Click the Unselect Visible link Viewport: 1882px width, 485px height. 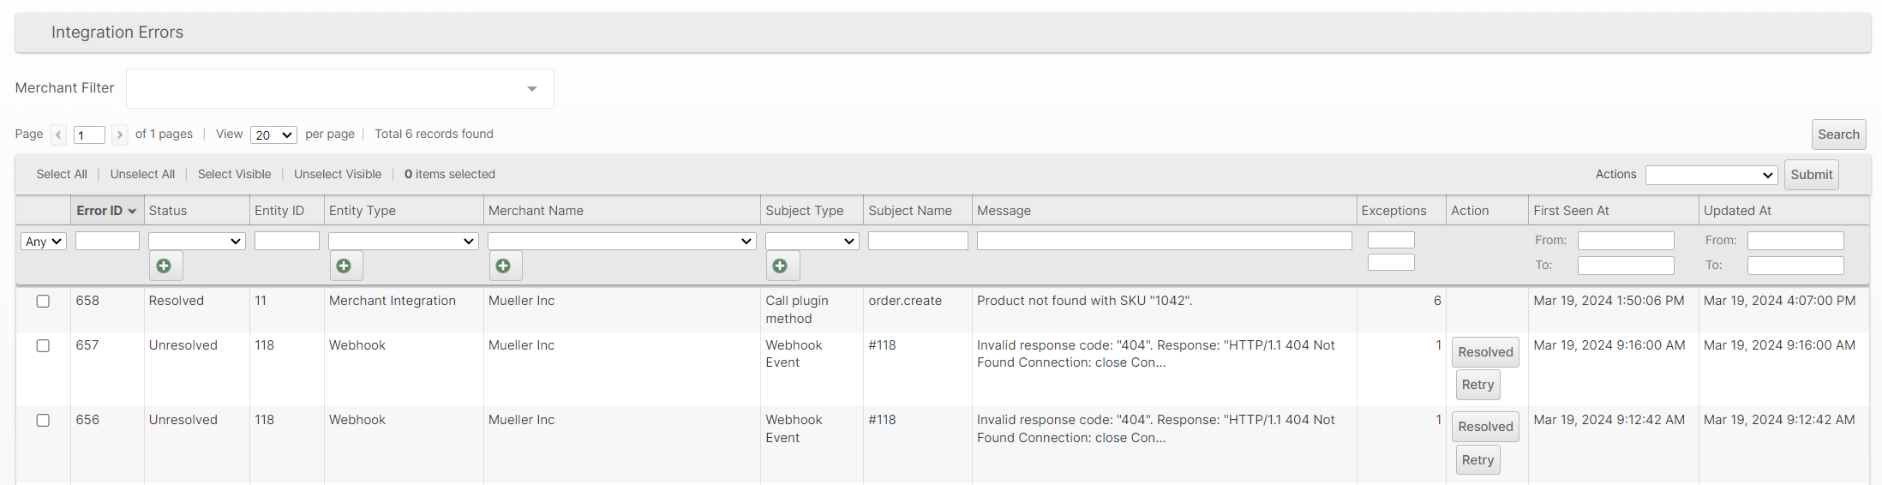(338, 174)
